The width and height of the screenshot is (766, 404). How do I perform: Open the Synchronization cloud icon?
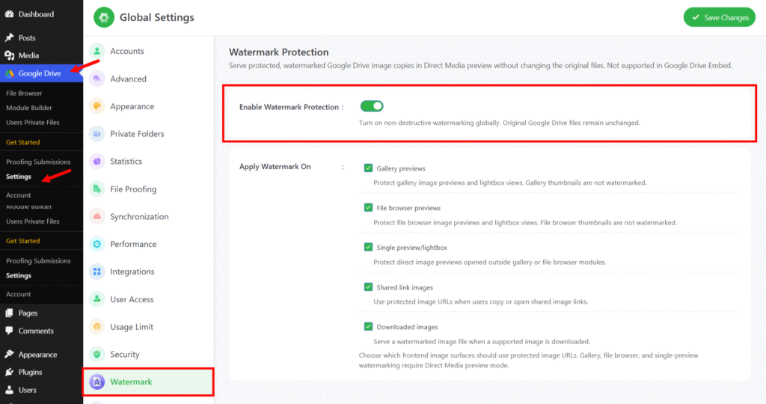point(96,216)
